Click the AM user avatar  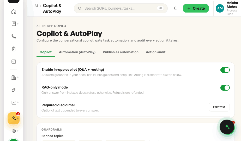coord(220,8)
